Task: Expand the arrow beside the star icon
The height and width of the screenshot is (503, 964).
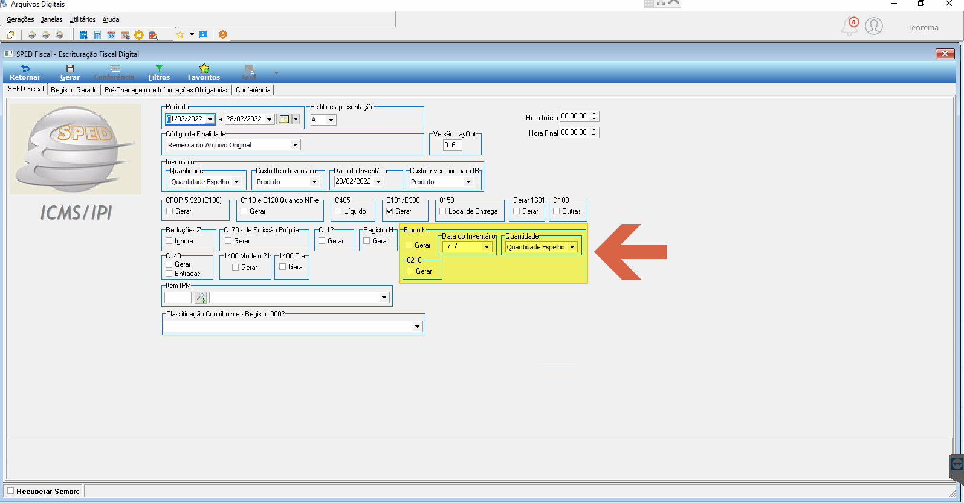Action: (x=192, y=34)
